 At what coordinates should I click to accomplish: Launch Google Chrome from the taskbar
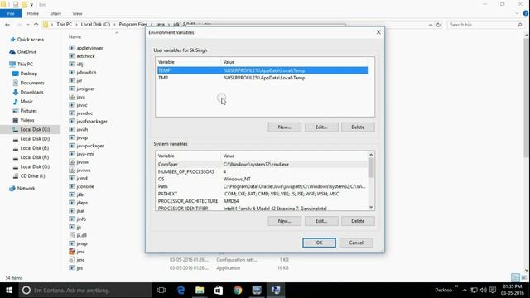click(x=238, y=291)
